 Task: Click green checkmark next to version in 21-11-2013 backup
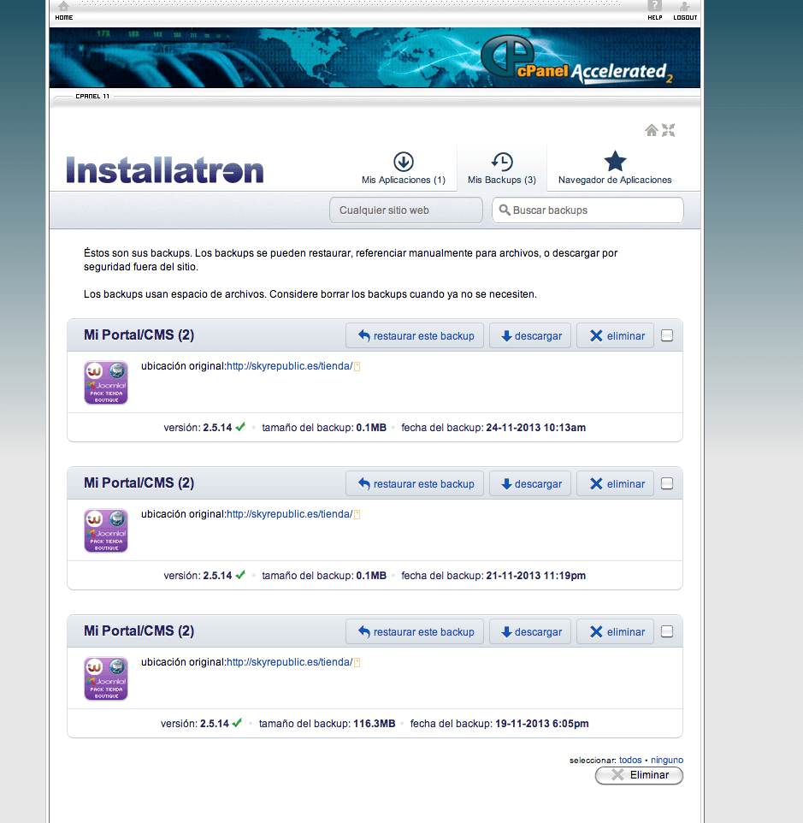pos(240,575)
